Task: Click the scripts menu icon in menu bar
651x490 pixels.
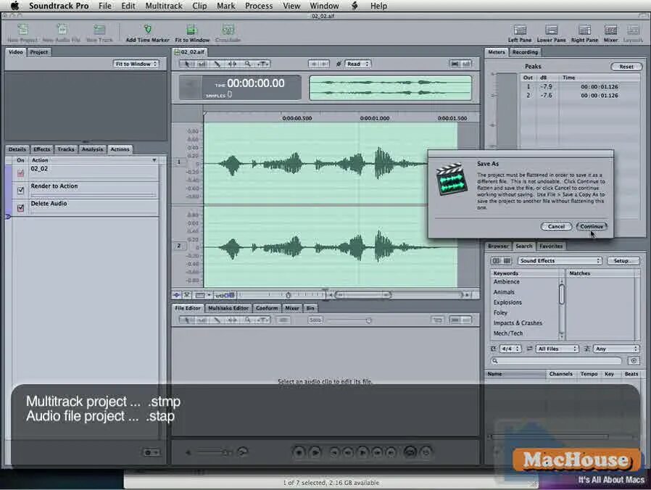Action: [x=354, y=6]
